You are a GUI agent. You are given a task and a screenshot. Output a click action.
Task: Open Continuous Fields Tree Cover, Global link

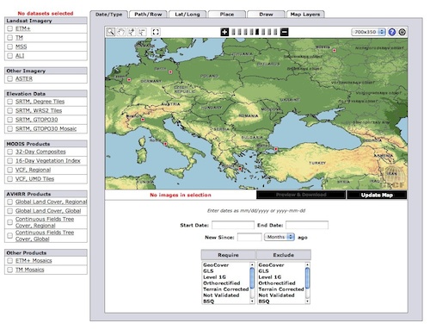click(x=45, y=236)
